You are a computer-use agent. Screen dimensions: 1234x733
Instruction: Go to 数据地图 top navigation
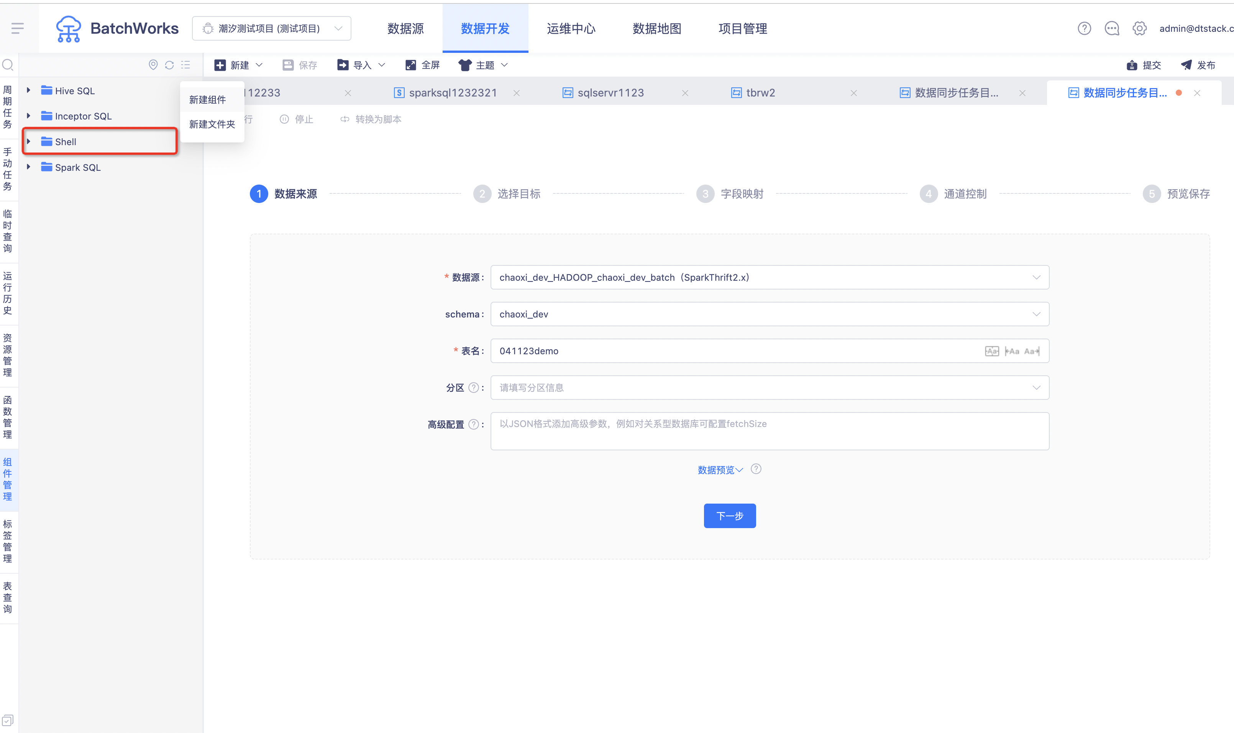[657, 29]
